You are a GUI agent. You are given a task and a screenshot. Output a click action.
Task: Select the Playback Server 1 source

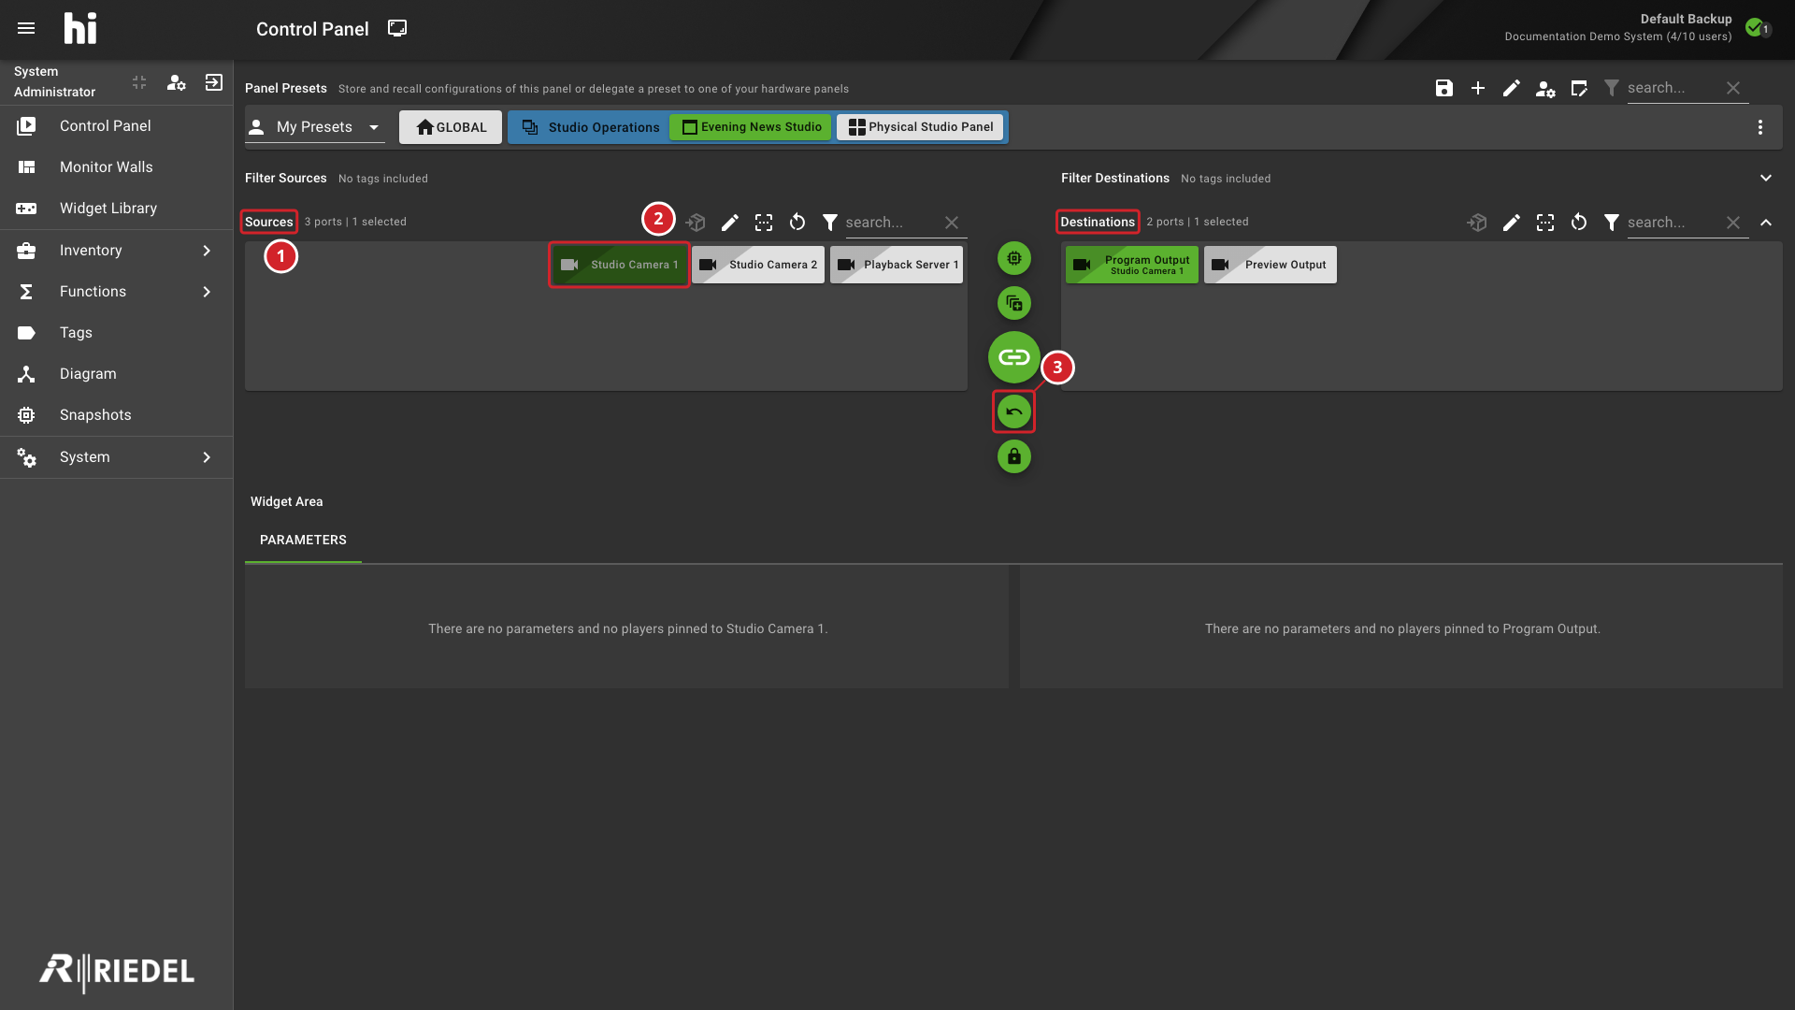(x=897, y=265)
